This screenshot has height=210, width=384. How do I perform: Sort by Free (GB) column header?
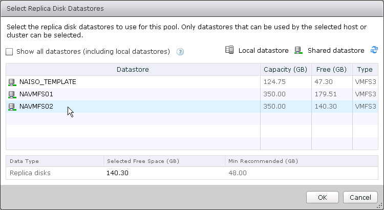(x=332, y=69)
